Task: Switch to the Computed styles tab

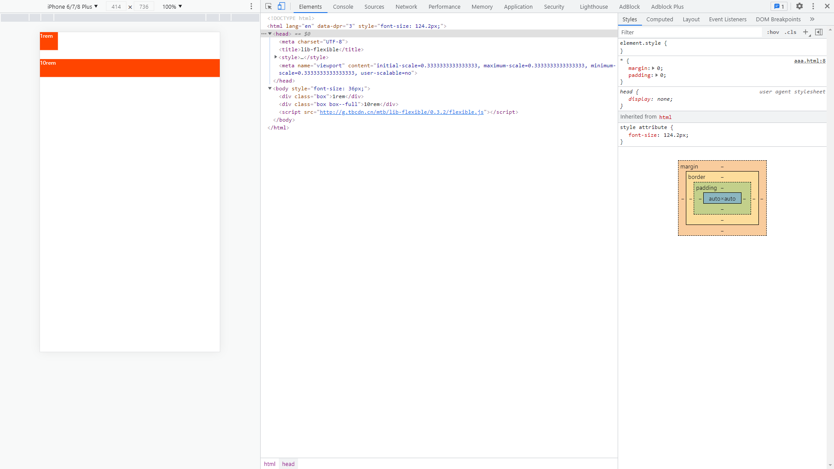Action: [659, 20]
